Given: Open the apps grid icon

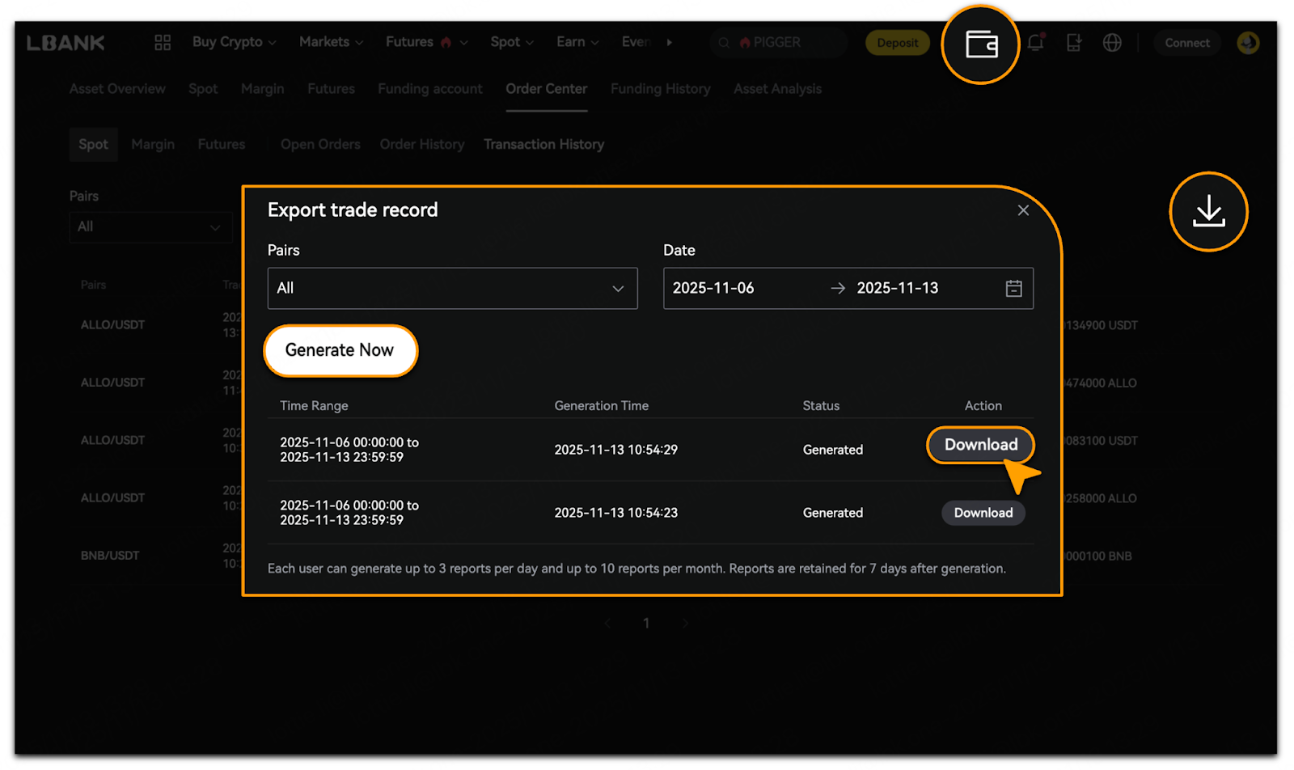Looking at the screenshot, I should 163,43.
